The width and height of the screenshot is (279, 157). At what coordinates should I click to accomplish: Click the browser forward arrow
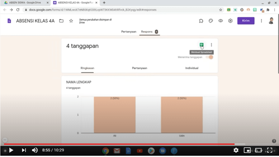click(x=11, y=10)
